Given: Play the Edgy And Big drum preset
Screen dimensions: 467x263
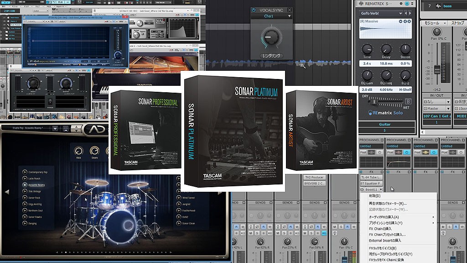Looking at the screenshot, I should [25, 204].
